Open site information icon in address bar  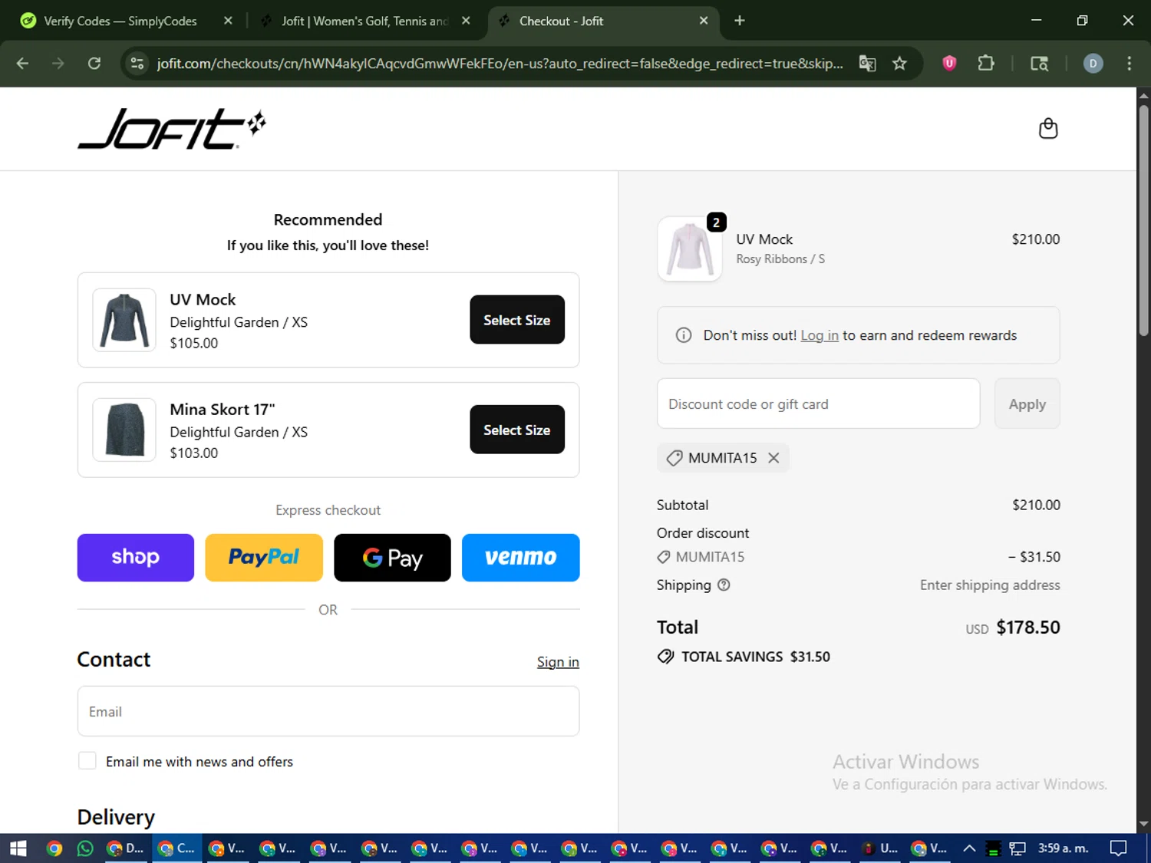tap(137, 64)
